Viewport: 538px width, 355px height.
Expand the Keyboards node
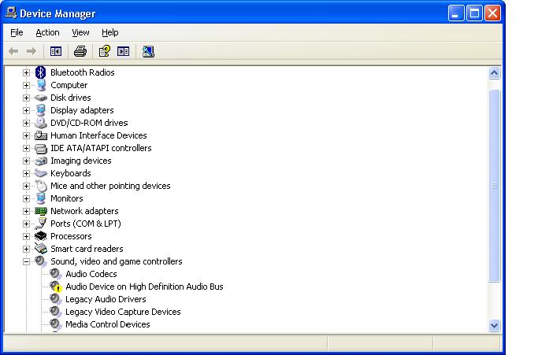pyautogui.click(x=26, y=173)
